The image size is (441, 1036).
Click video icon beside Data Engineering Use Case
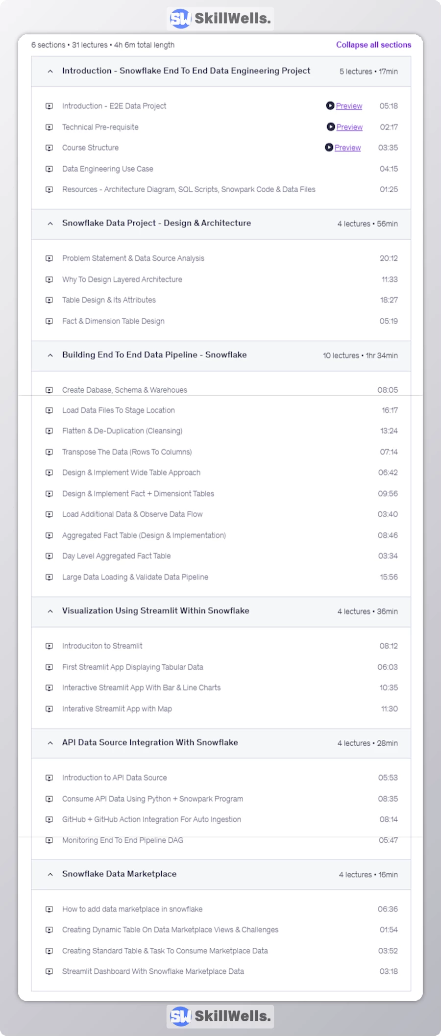click(49, 169)
